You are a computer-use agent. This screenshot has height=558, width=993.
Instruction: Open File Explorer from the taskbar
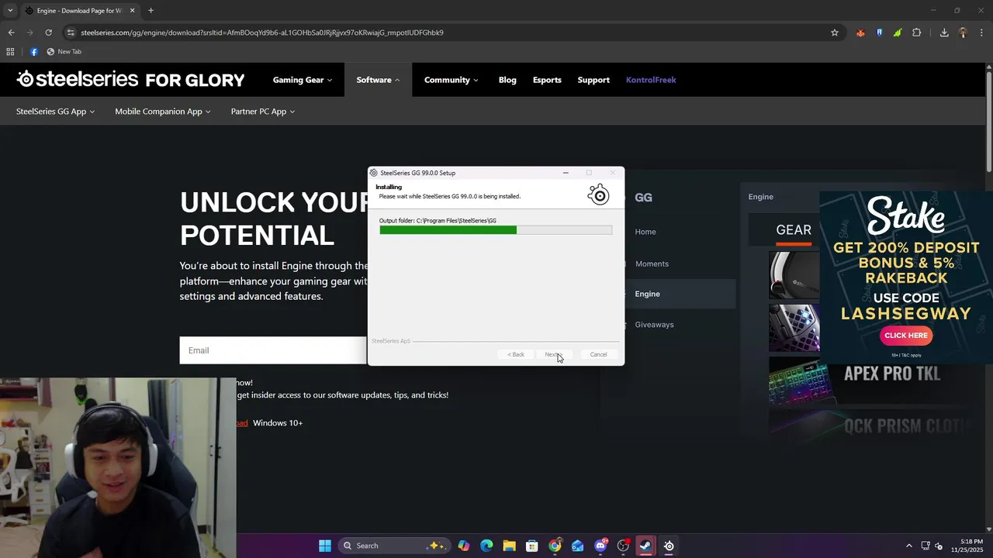[x=509, y=546]
